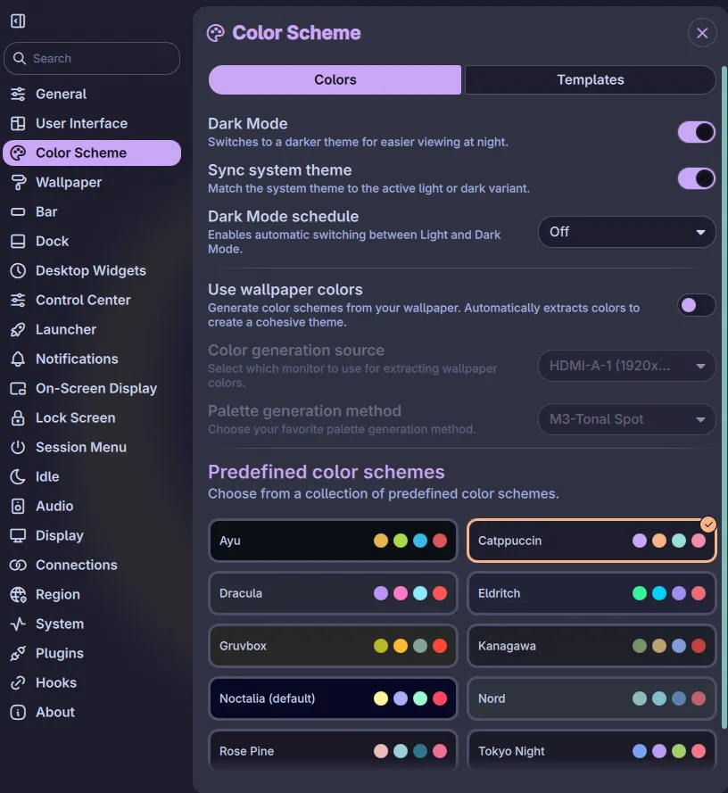Click the Search input field

pos(92,59)
